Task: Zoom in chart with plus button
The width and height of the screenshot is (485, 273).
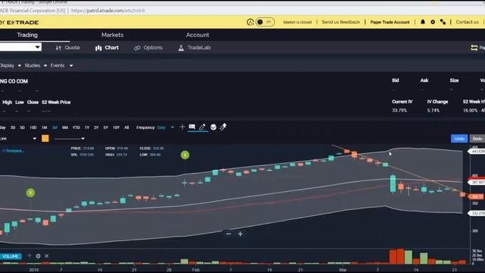Action: coord(240,234)
